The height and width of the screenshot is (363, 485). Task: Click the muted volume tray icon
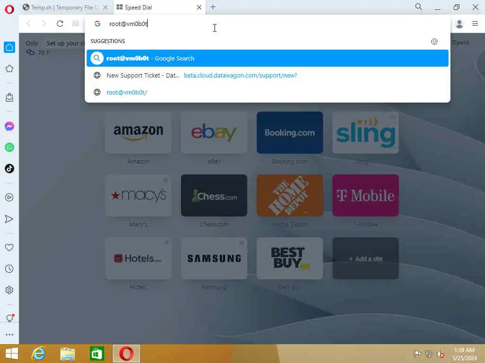tap(440, 354)
